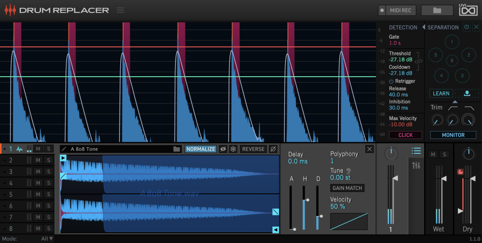Screen dimensions: 482x243
Task: Enable the Retrigger power toggle
Action: (391, 81)
